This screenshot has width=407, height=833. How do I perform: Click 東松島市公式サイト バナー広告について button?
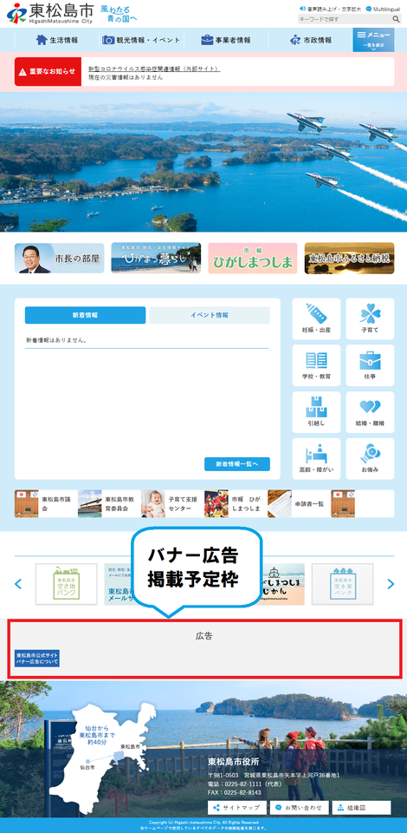coord(37,659)
